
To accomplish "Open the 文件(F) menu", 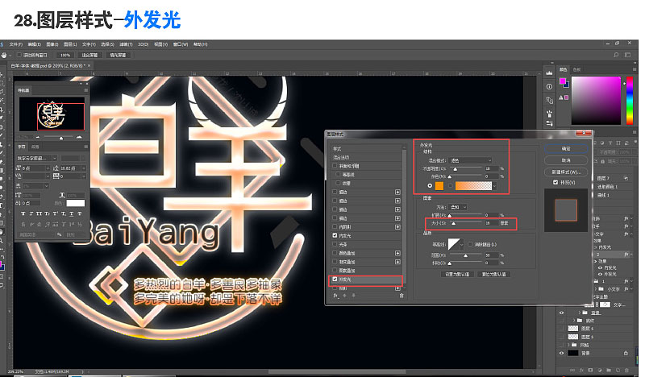I will 15,44.
